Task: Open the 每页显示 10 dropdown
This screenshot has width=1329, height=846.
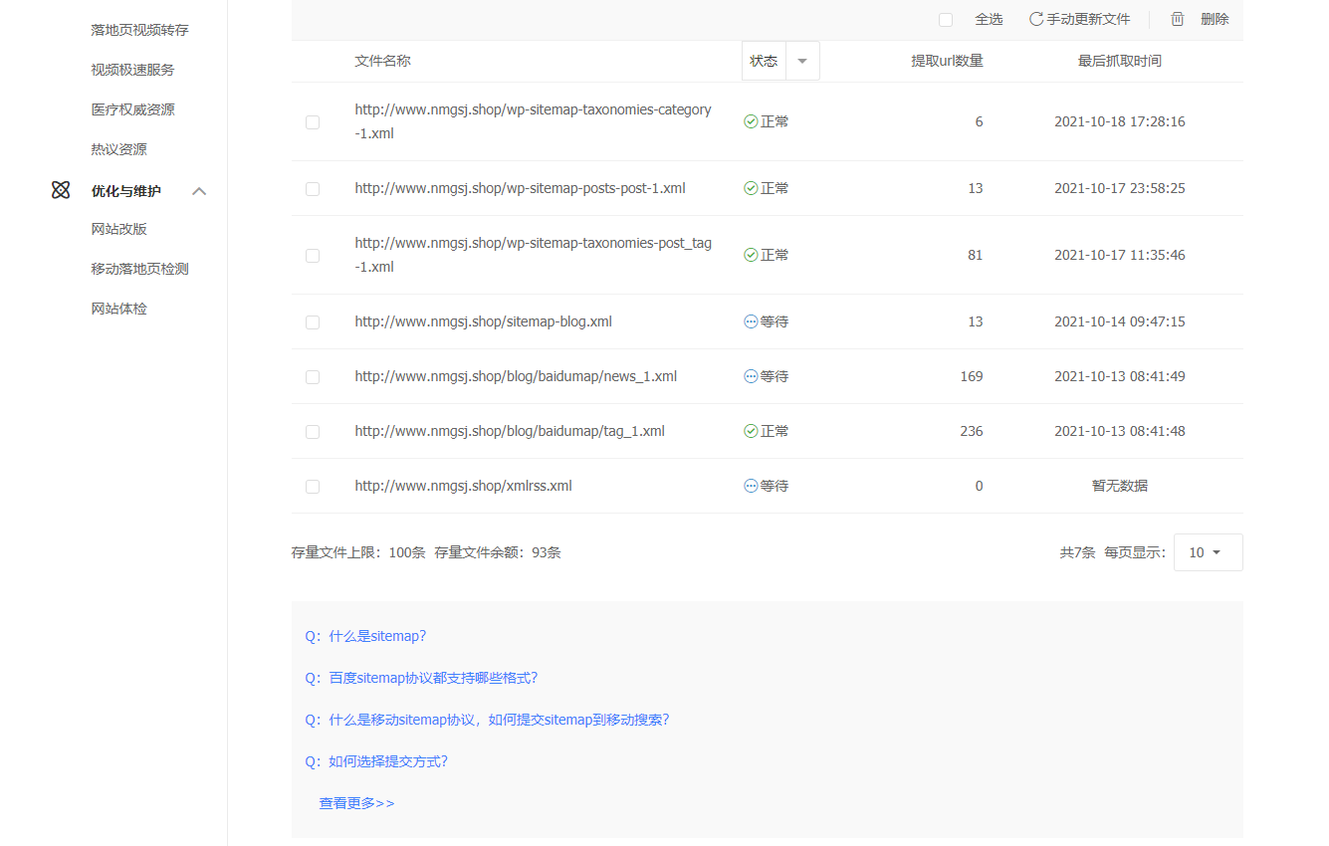Action: tap(1208, 552)
